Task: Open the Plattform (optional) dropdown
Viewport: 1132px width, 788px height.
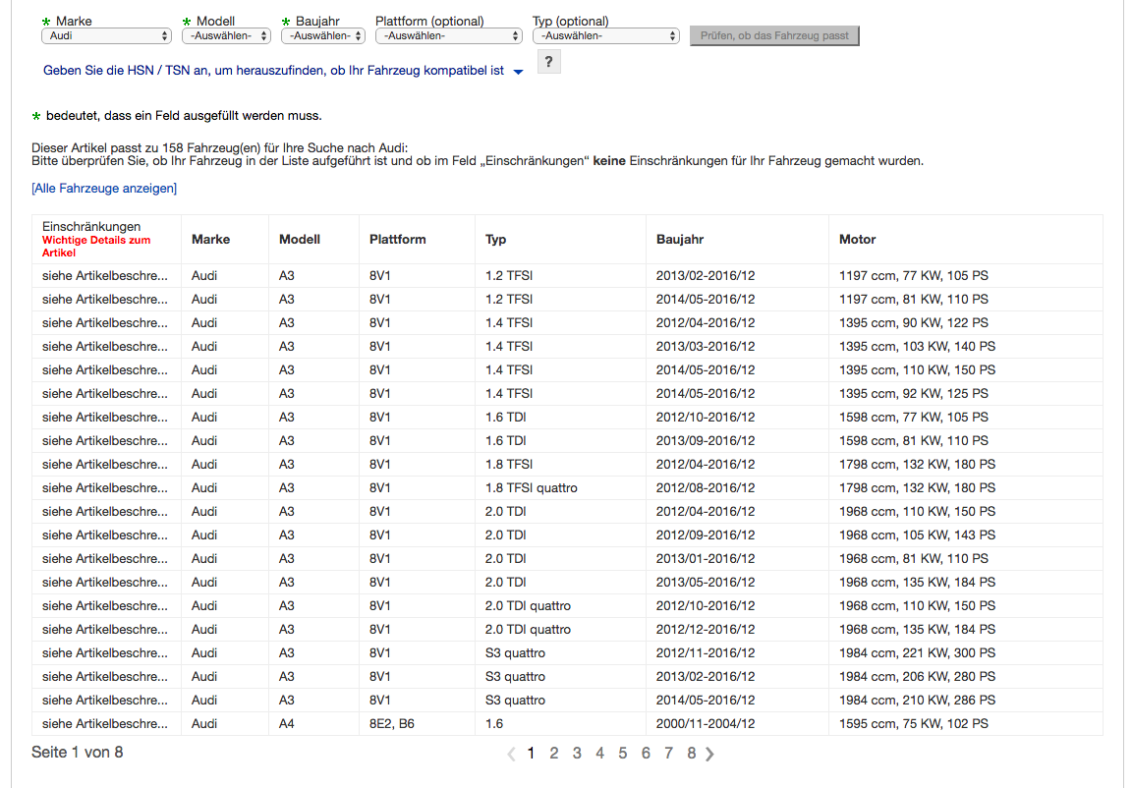Action: point(448,35)
